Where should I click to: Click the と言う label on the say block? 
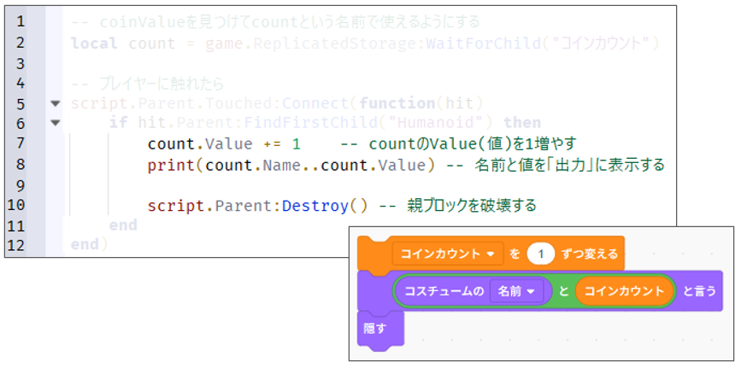[x=700, y=291]
